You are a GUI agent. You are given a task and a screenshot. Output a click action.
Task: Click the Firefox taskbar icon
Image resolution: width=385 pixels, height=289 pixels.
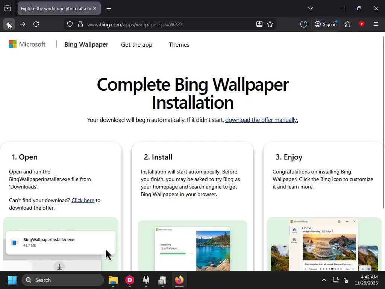coord(179,280)
